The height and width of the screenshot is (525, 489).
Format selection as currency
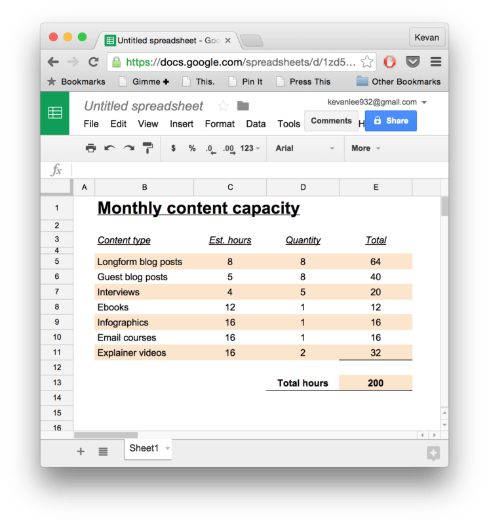173,148
